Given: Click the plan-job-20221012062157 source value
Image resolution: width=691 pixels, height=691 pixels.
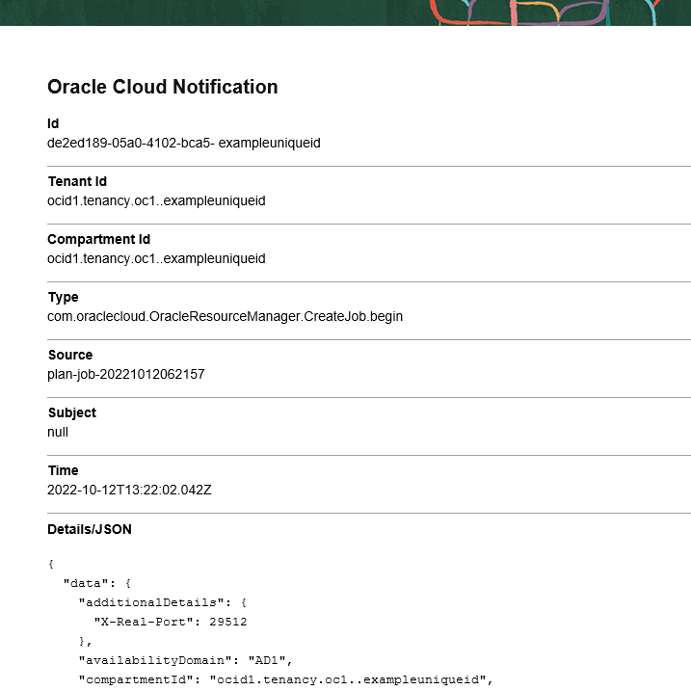Looking at the screenshot, I should (125, 374).
